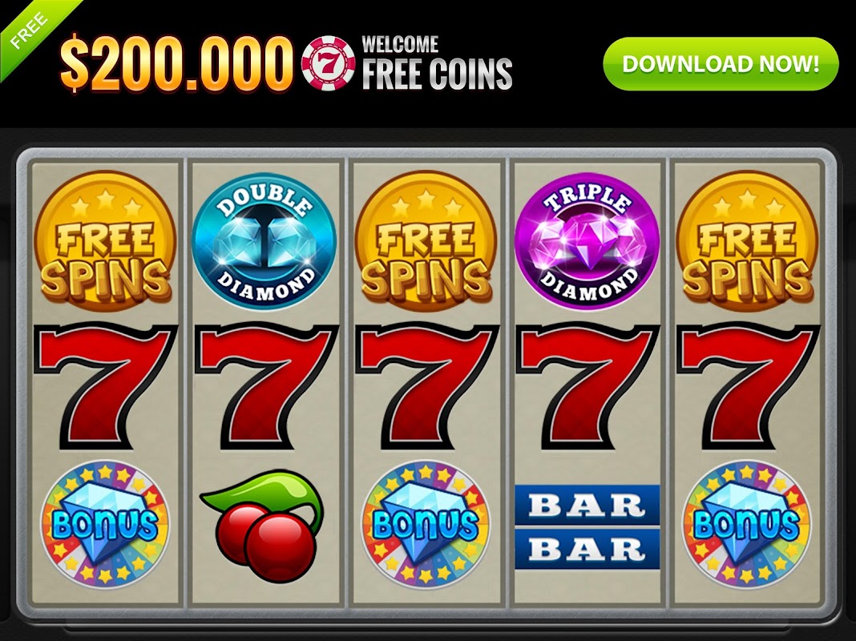Image resolution: width=856 pixels, height=641 pixels.
Task: Click the green FREE corner ribbon
Action: point(33,30)
